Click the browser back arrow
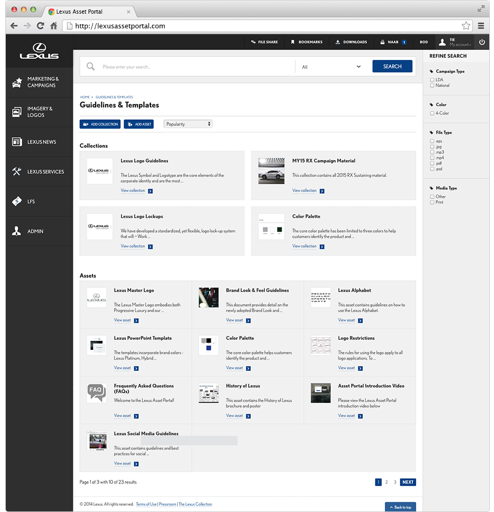Image resolution: width=494 pixels, height=512 pixels. pos(14,26)
